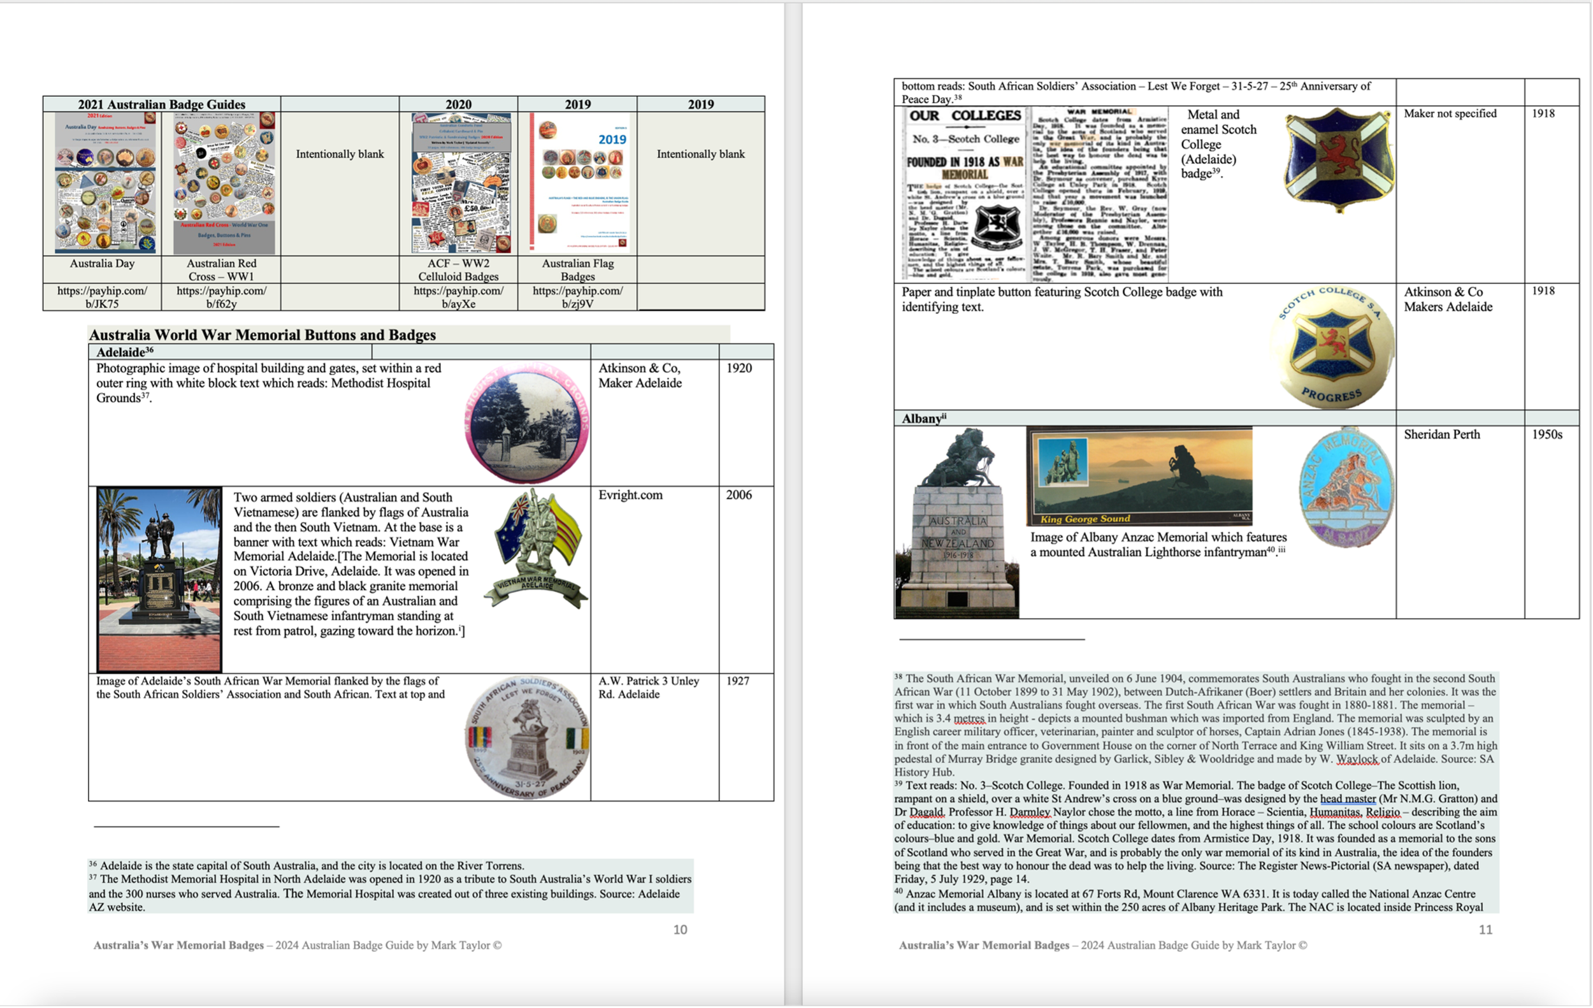Select the metal enamel Scotch College shield badge
The image size is (1593, 1008).
[x=1337, y=159]
